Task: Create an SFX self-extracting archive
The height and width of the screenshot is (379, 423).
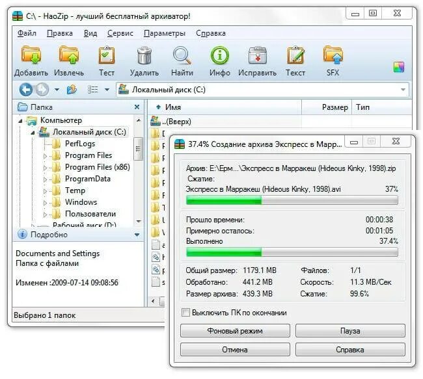Action: (333, 55)
